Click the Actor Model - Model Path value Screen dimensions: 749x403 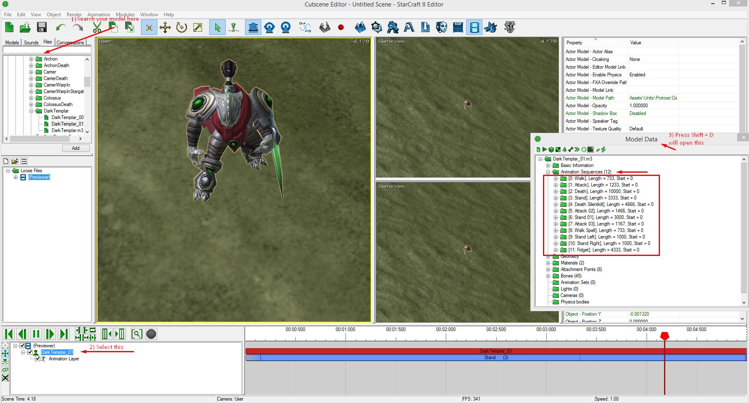click(653, 98)
